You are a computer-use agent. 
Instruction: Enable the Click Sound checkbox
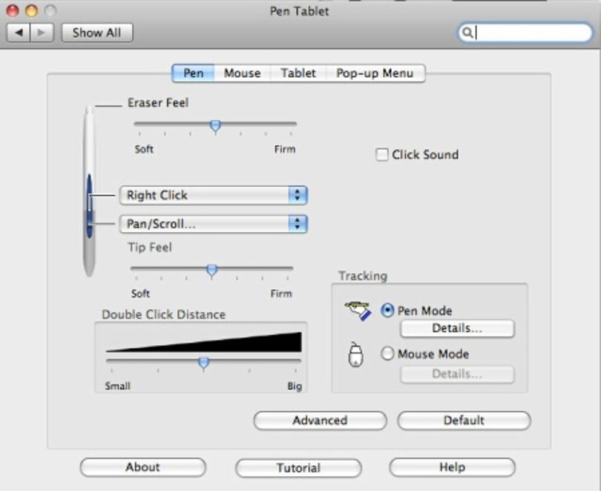click(x=382, y=155)
